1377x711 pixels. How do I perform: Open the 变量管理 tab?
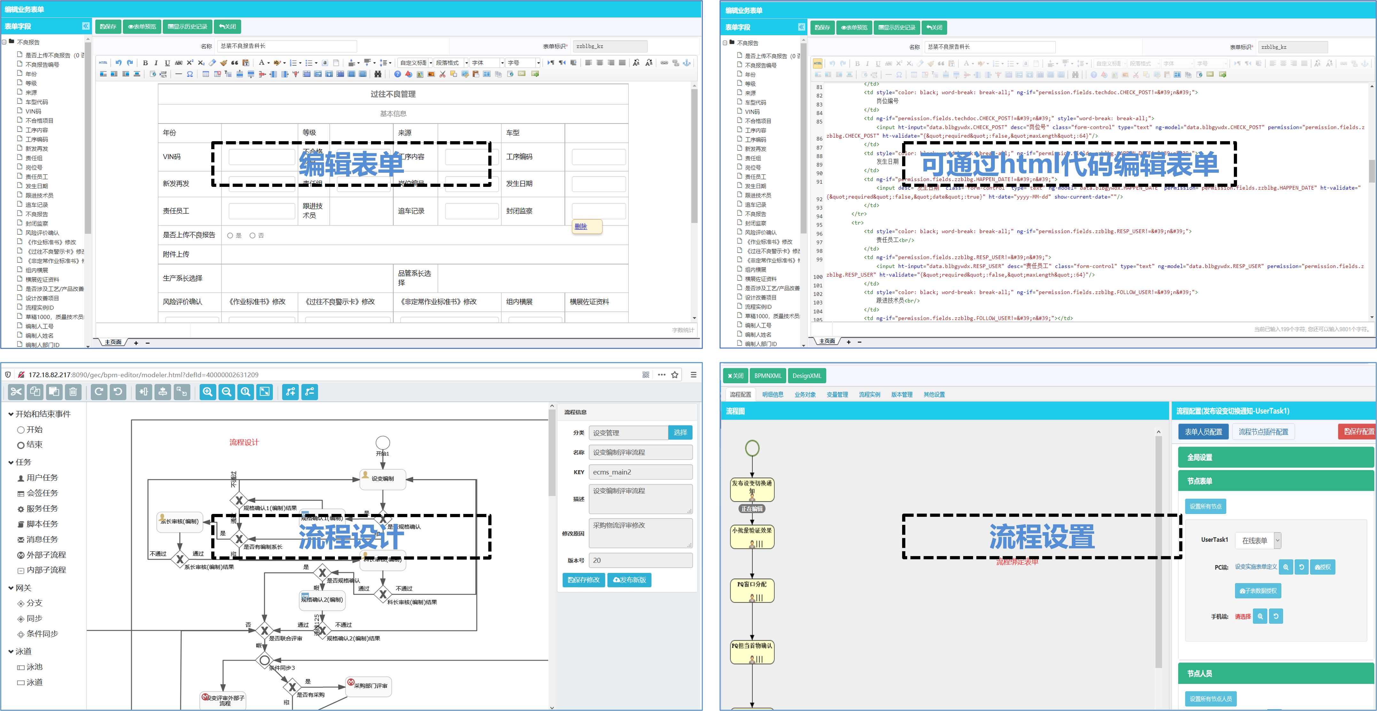(837, 395)
